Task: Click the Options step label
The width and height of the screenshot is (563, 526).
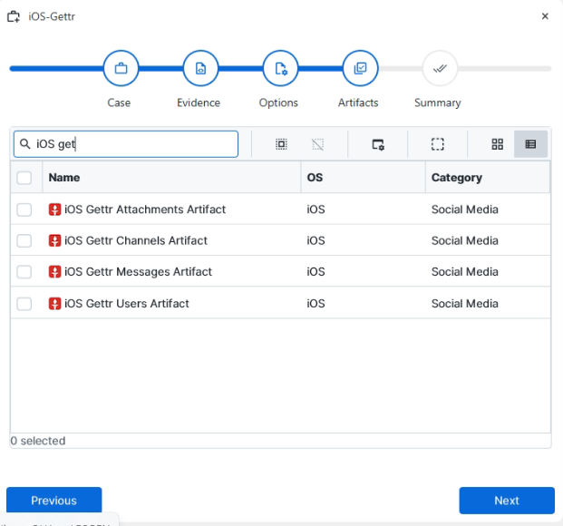Action: tap(278, 102)
